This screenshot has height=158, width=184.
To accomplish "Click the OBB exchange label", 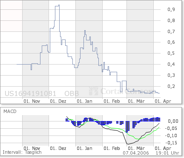I will coord(72,93).
